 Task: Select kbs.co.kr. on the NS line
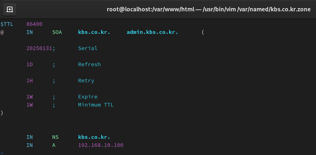[94, 137]
